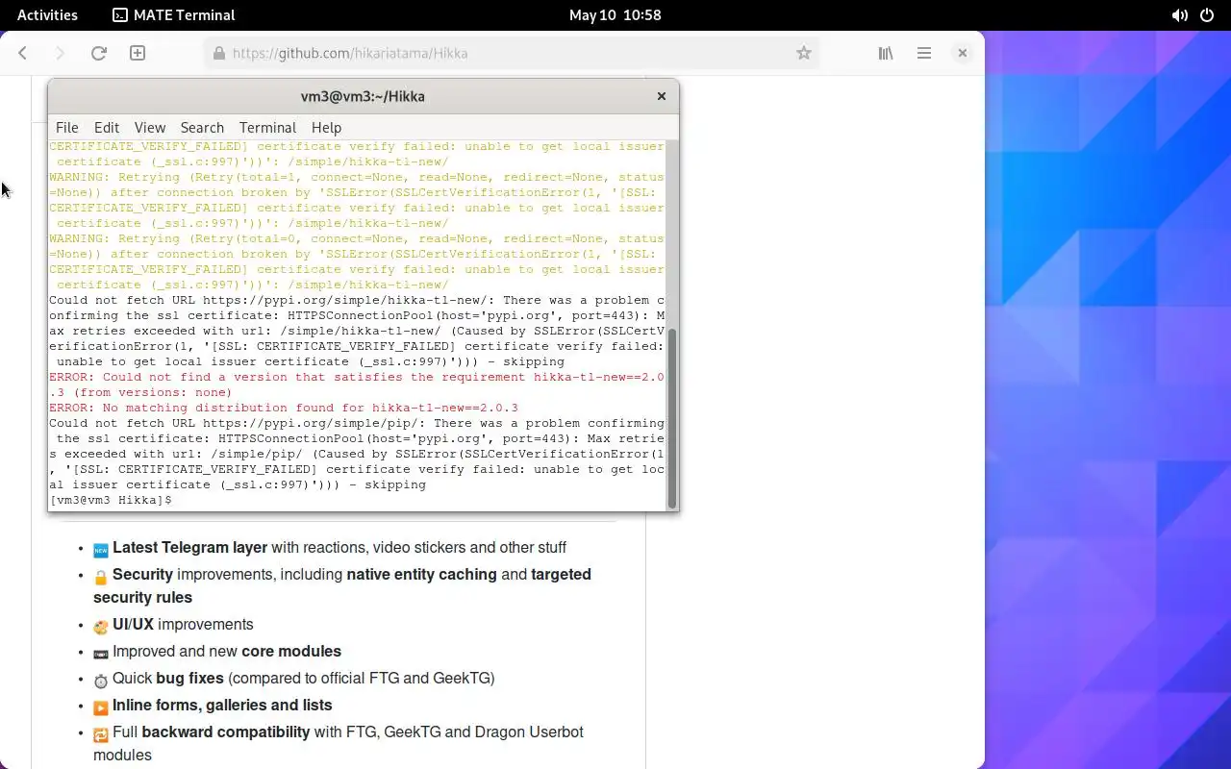Screen dimensions: 1231x769
Task: Close the browser window
Action: pyautogui.click(x=962, y=54)
